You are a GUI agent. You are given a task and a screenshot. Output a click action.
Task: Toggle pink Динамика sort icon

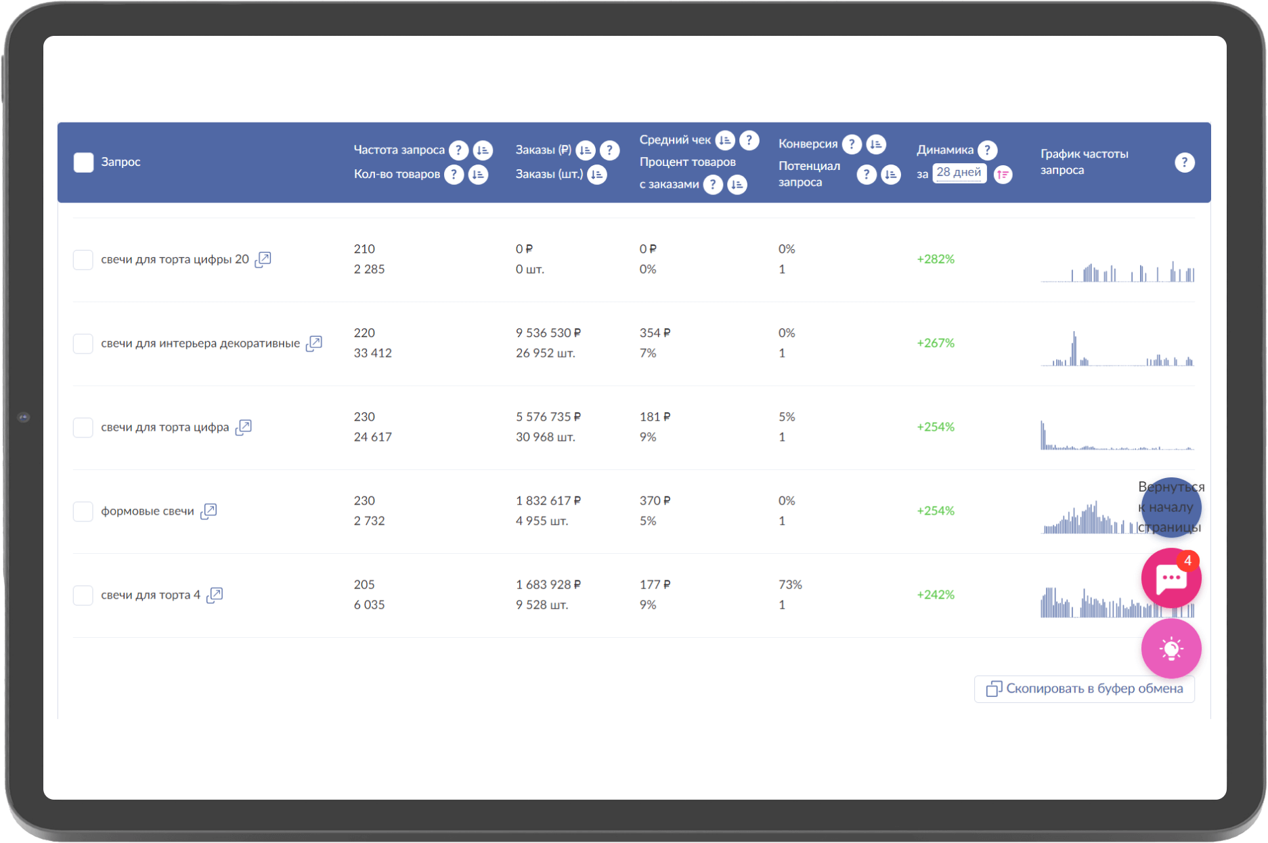[x=1003, y=175]
